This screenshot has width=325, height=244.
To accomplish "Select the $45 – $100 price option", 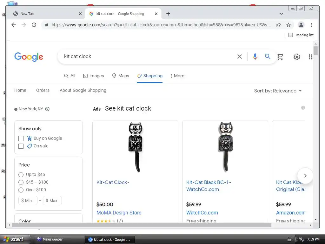I will click(x=21, y=182).
